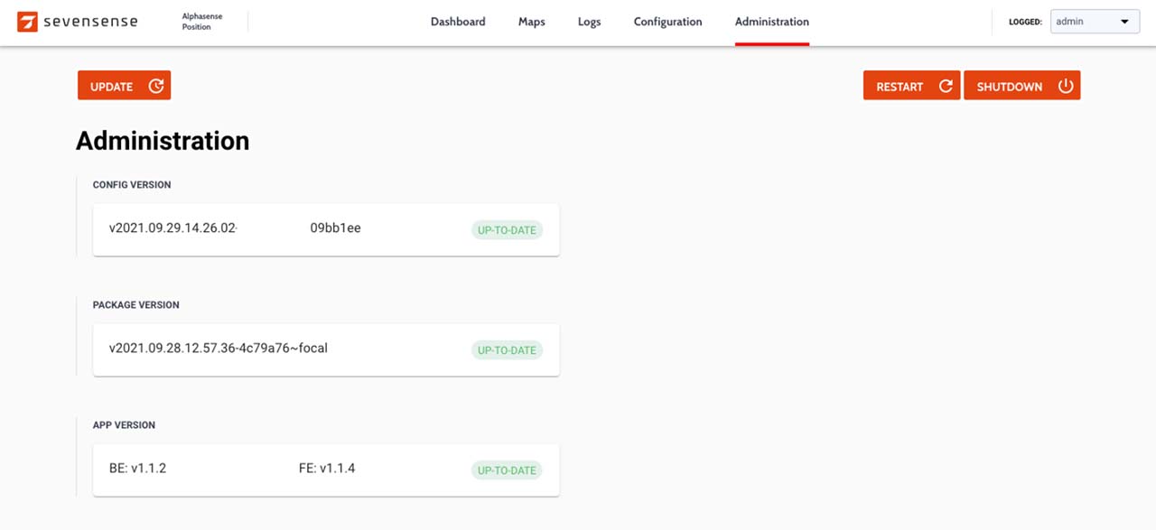Click the Sevensense logo icon
Screen dimensions: 1156x530
tap(27, 22)
